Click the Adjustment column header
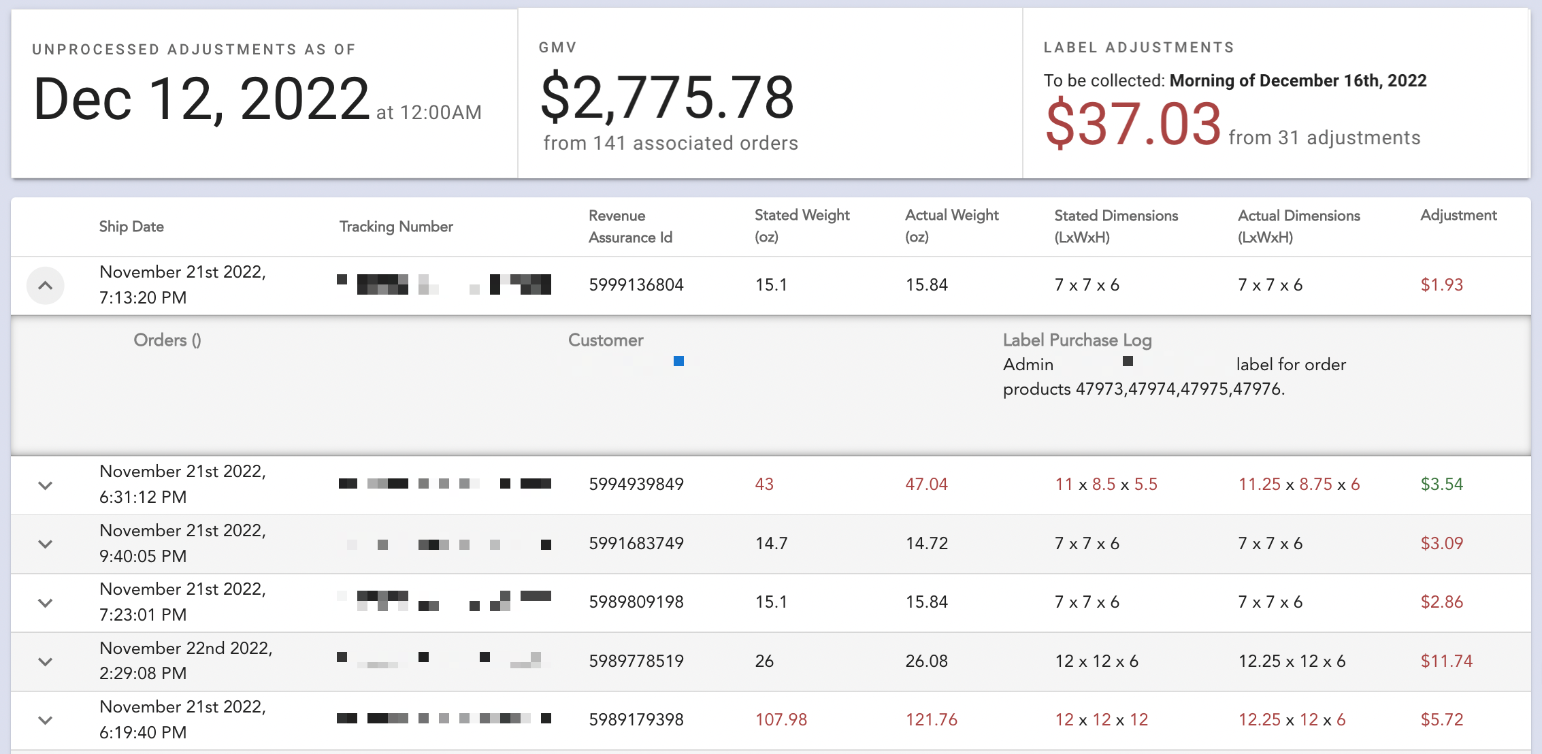The width and height of the screenshot is (1542, 754). (1458, 216)
